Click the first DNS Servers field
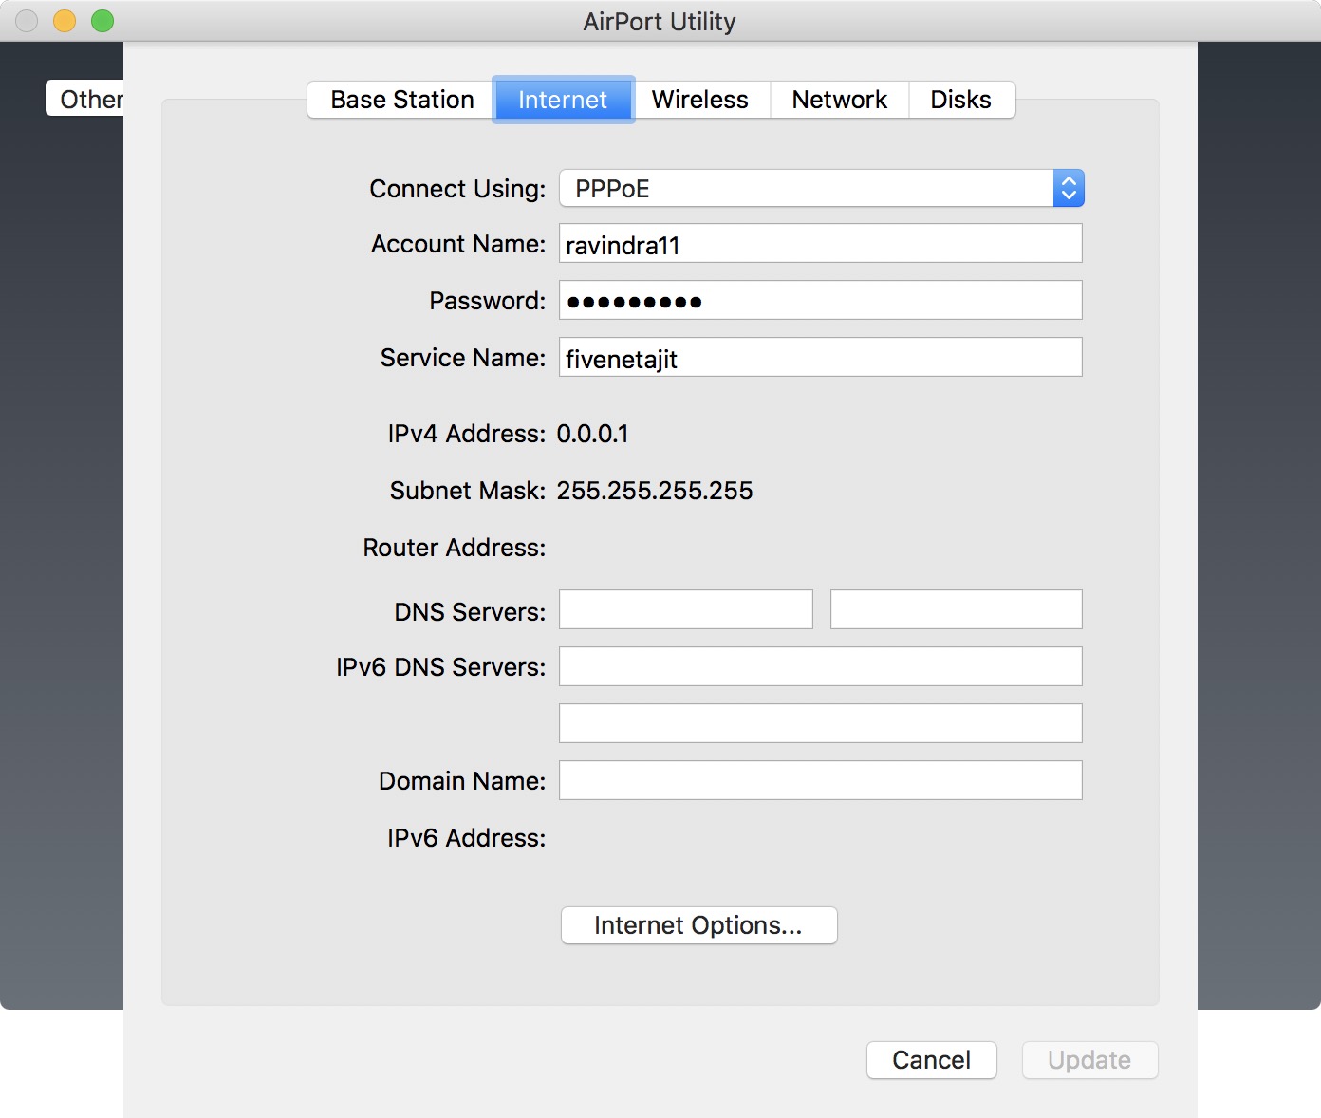This screenshot has width=1321, height=1118. (686, 609)
